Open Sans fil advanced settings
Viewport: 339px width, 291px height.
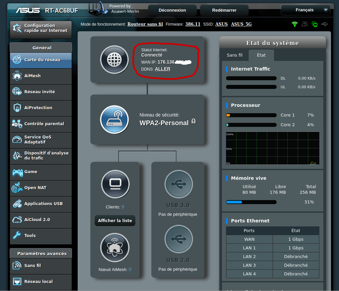(x=41, y=266)
